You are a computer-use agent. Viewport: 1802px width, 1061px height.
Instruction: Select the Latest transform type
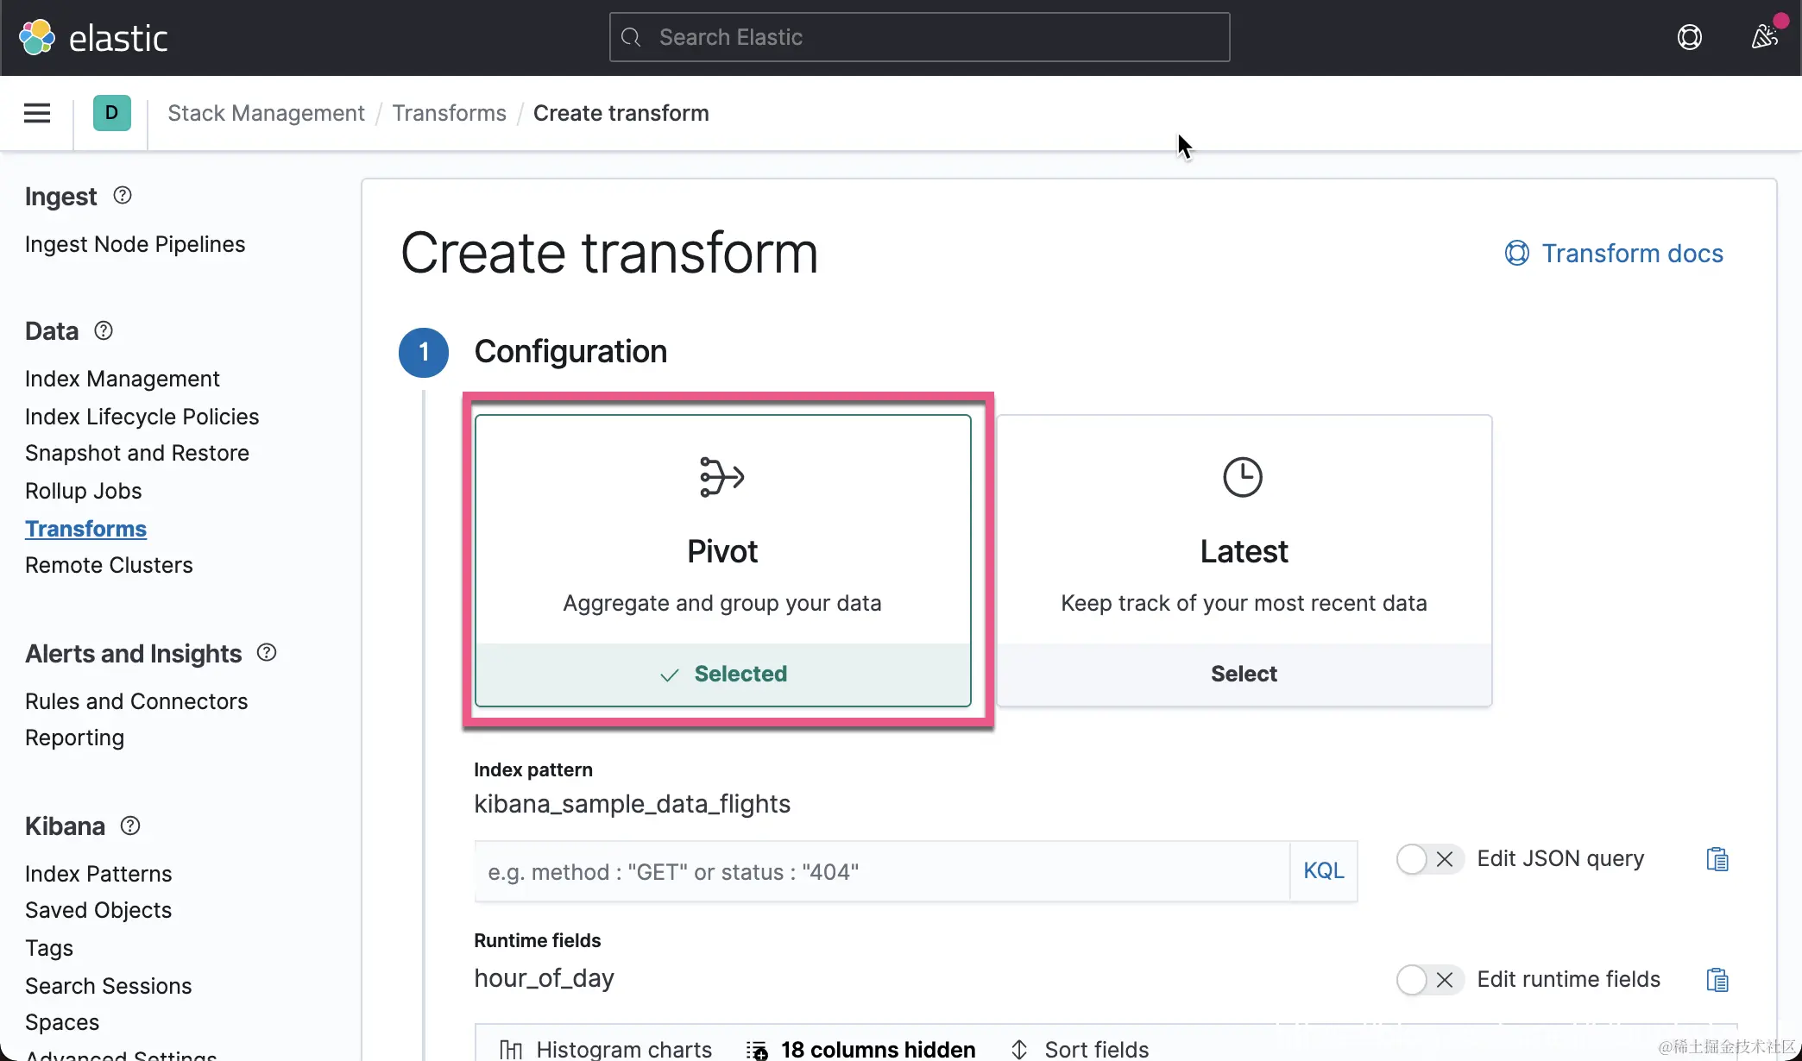point(1243,674)
